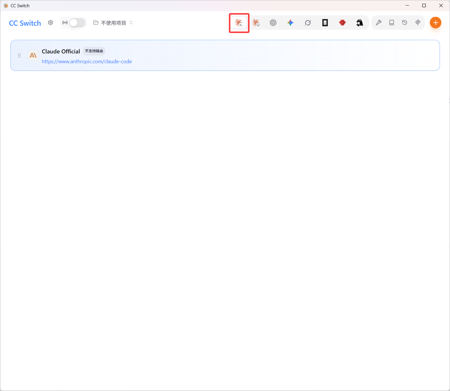Open settings via the gear icon
This screenshot has height=391, width=450.
[x=51, y=23]
